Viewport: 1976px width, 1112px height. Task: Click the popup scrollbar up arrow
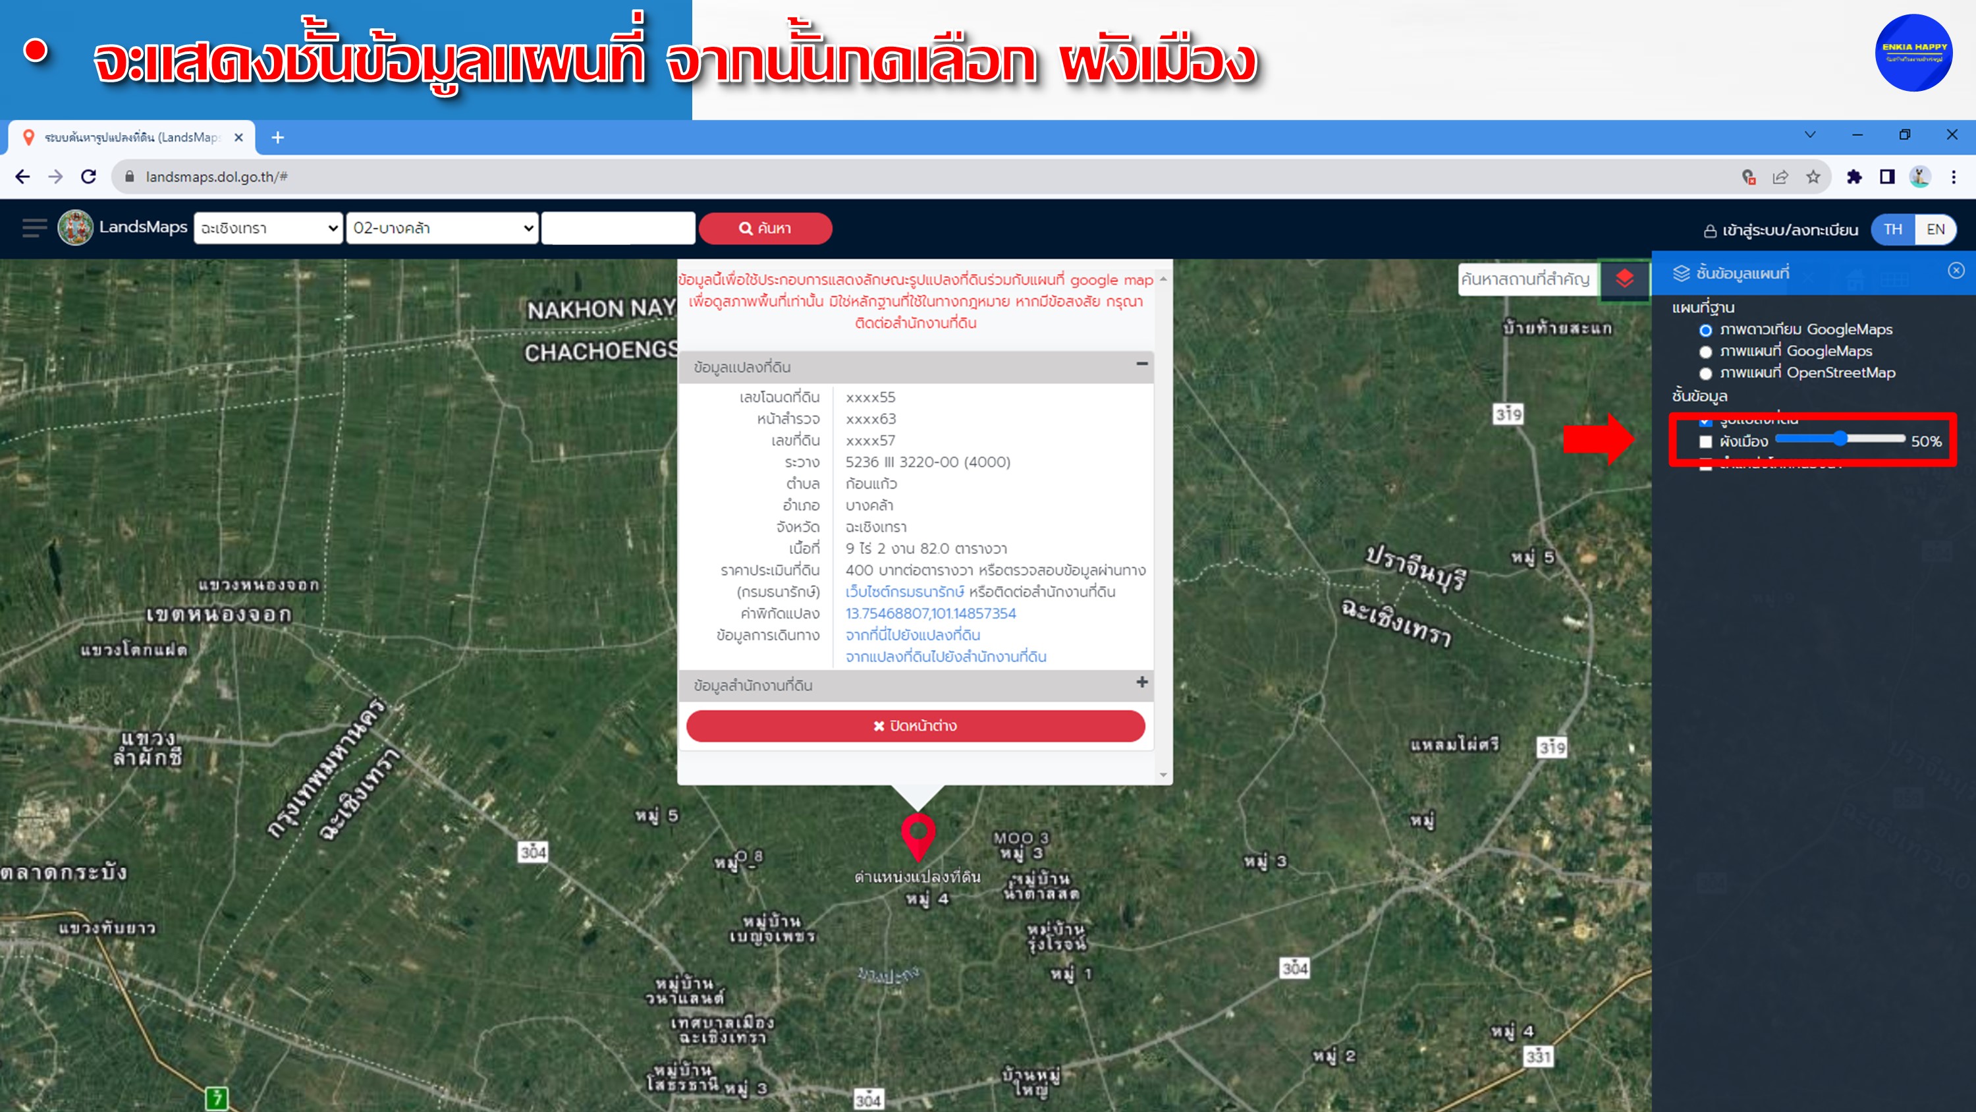[1164, 279]
